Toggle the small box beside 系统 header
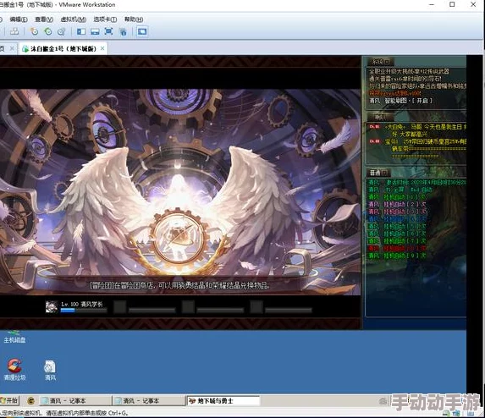485x418 pixels. pyautogui.click(x=388, y=62)
